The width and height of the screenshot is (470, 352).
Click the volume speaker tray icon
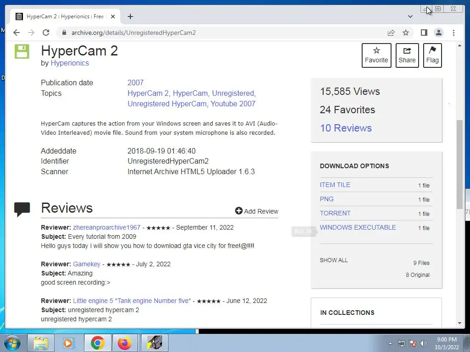[x=424, y=343]
